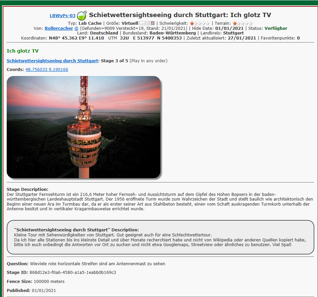
Task: Click the last updated date '27/01/2021'
Action: pos(242,38)
